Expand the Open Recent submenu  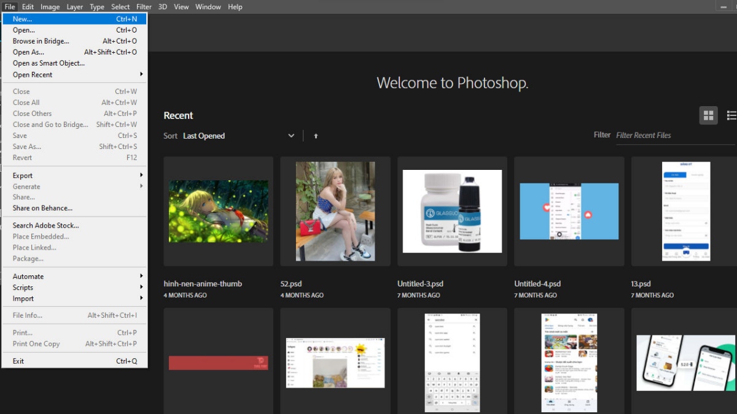74,75
